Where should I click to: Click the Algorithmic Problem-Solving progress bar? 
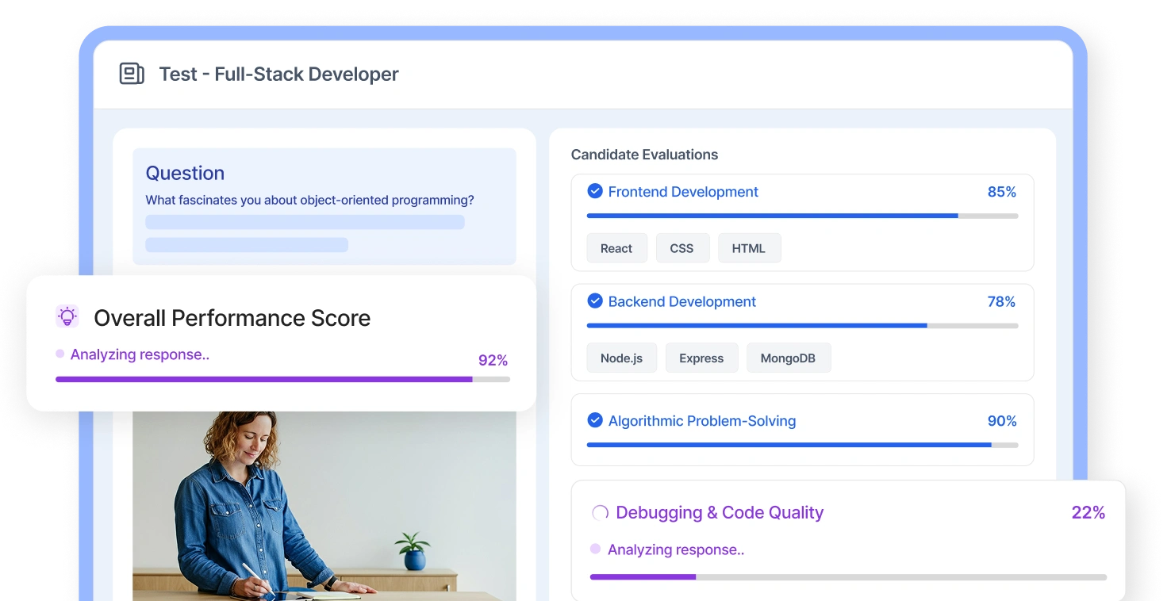click(x=802, y=445)
